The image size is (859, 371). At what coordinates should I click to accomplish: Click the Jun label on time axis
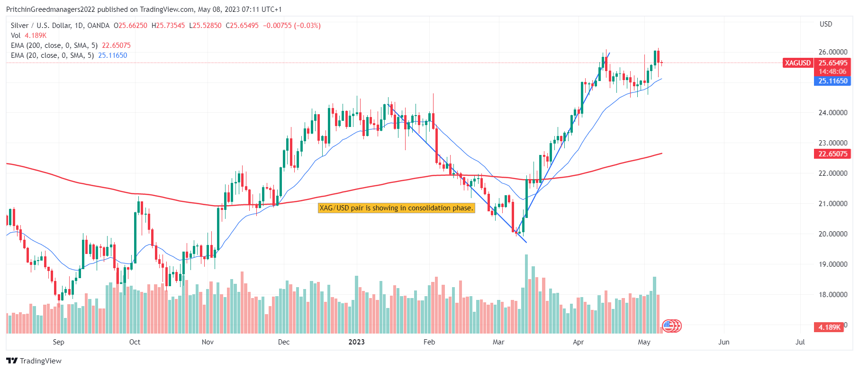724,342
